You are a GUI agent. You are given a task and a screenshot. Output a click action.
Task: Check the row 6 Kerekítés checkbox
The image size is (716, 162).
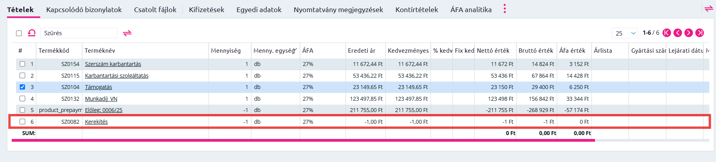22,121
